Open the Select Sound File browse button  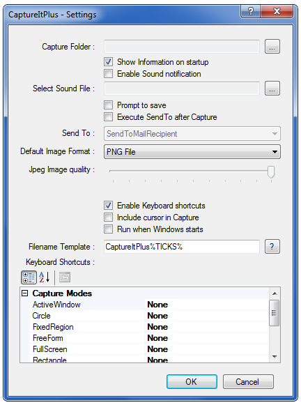[x=272, y=89]
